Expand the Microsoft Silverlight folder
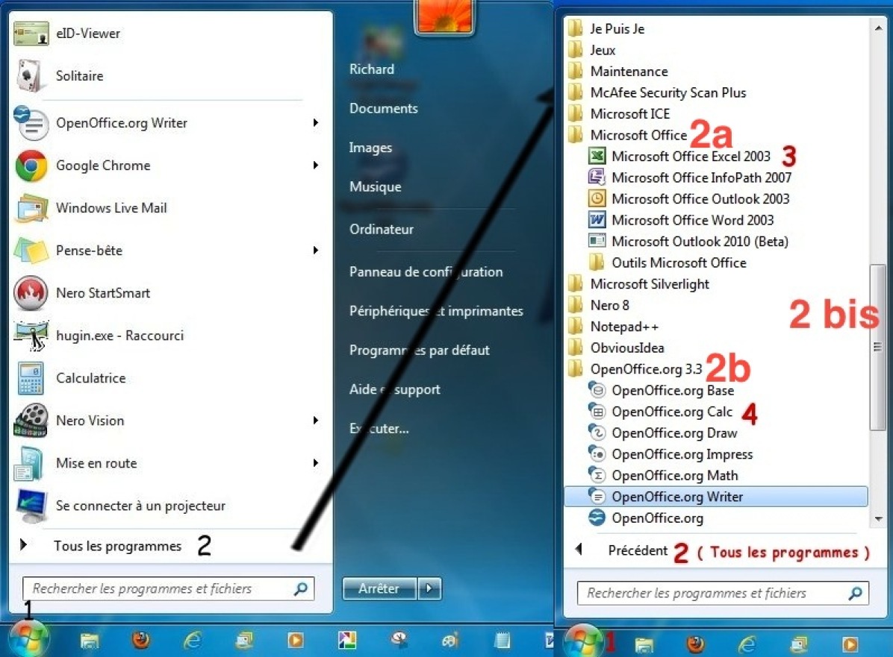 coord(638,284)
